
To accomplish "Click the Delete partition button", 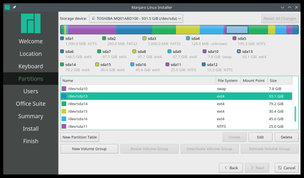I will pos(287,137).
